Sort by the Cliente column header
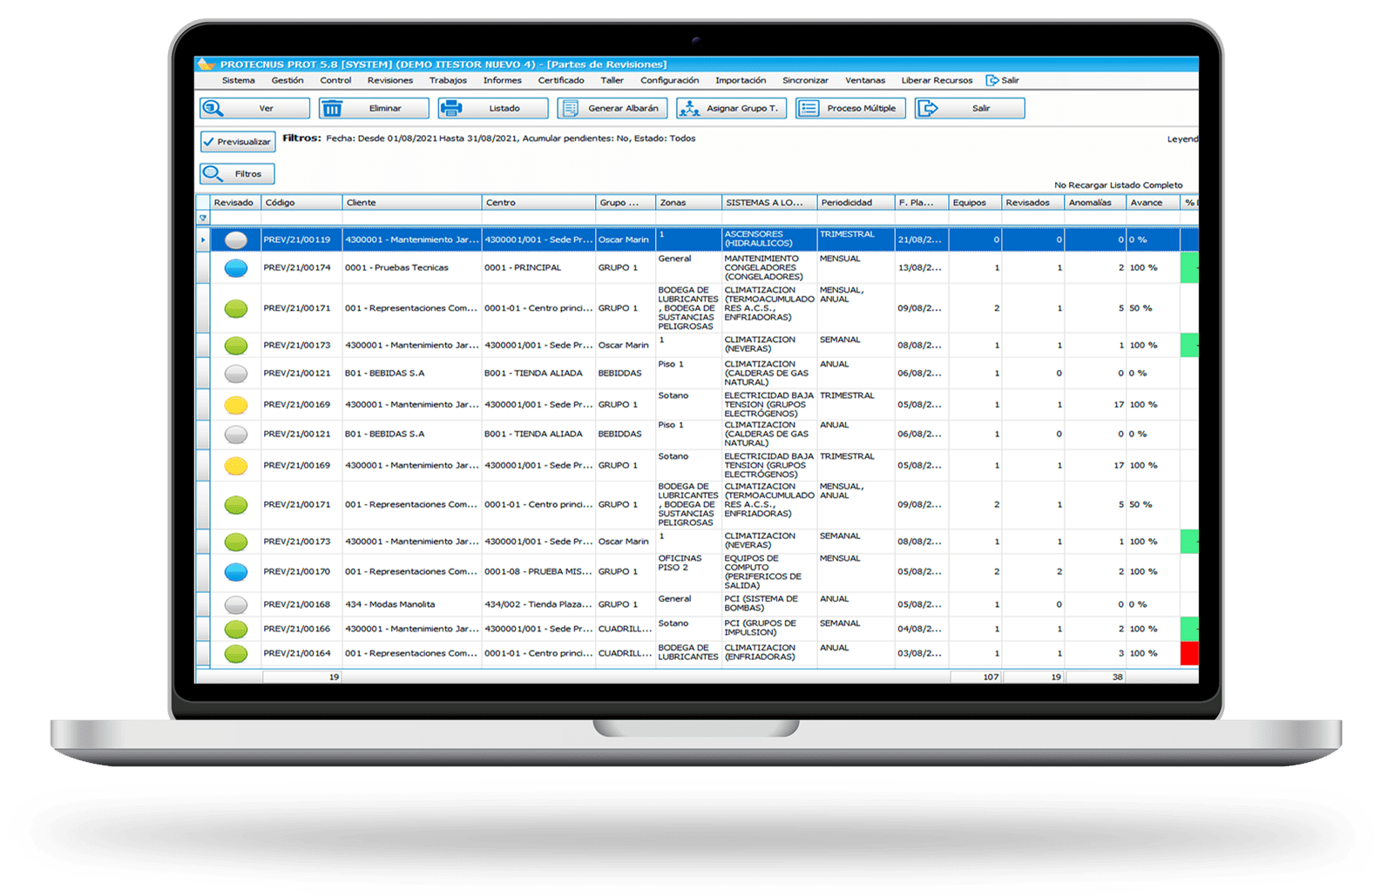Screen dimensions: 1394x896 click(412, 203)
